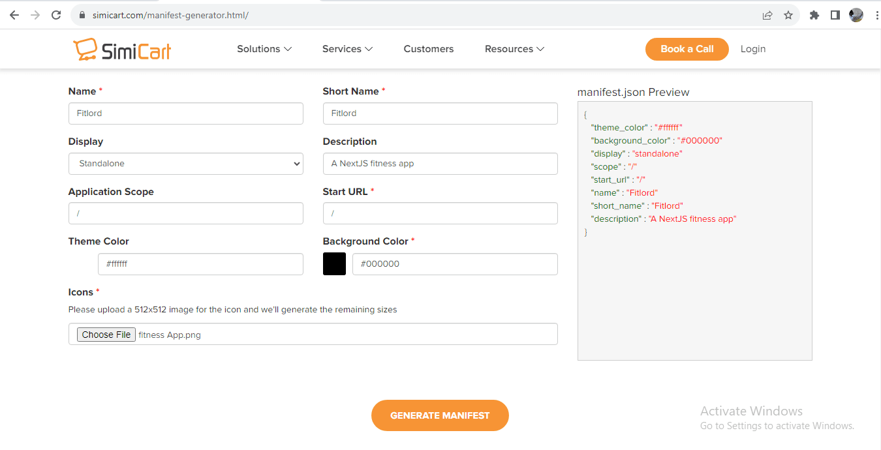Viewport: 881px width, 450px height.
Task: Expand the Resources menu
Action: tap(514, 49)
